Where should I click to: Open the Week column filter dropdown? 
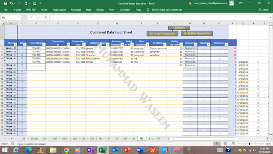click(x=16, y=44)
